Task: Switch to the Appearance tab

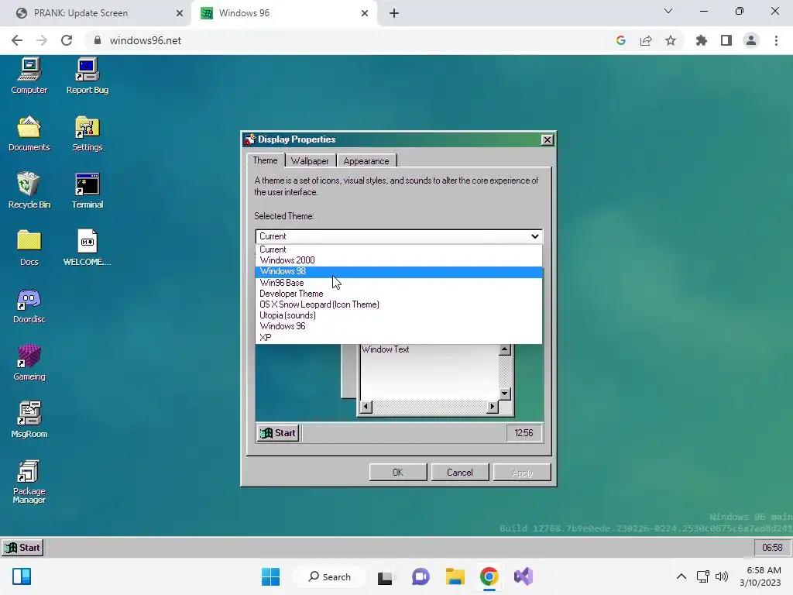Action: [366, 161]
